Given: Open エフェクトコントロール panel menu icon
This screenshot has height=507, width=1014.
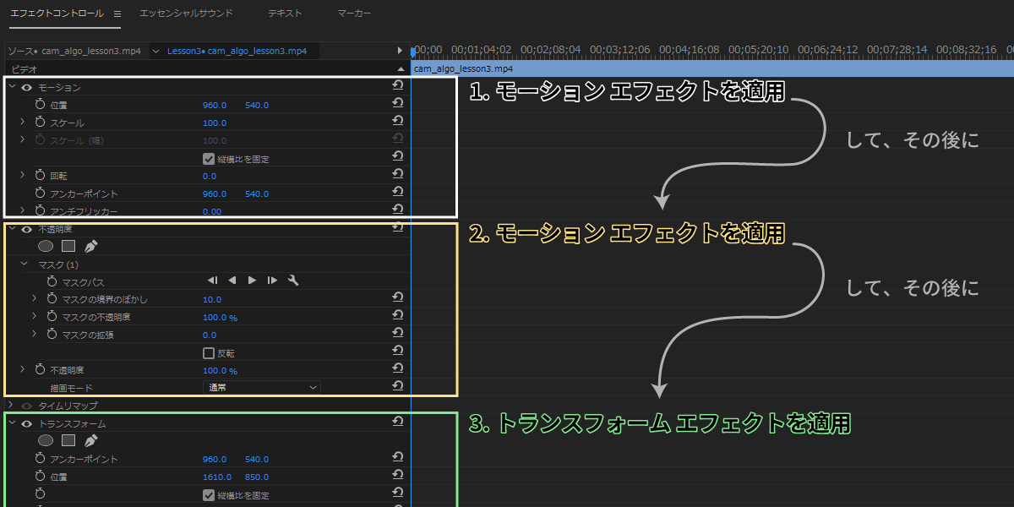Looking at the screenshot, I should point(117,14).
